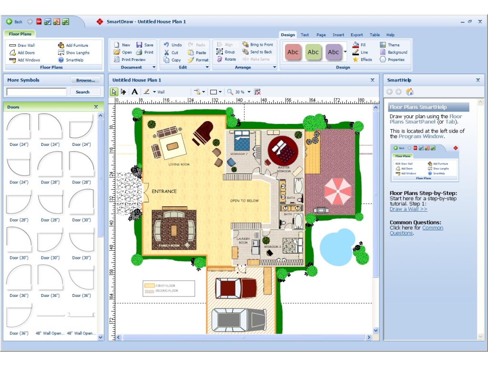Switch to the Table ribbon tab

(x=375, y=35)
